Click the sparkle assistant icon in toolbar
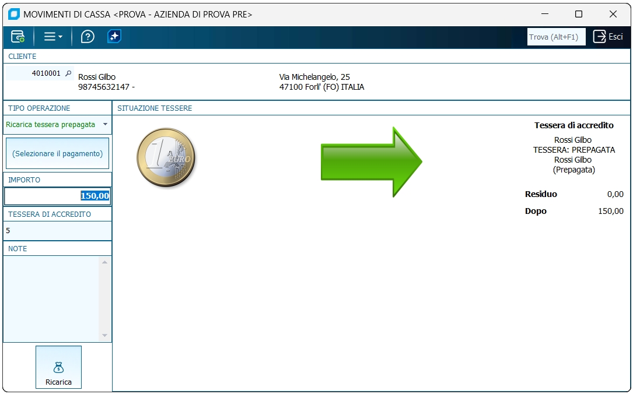The height and width of the screenshot is (394, 633). 114,36
